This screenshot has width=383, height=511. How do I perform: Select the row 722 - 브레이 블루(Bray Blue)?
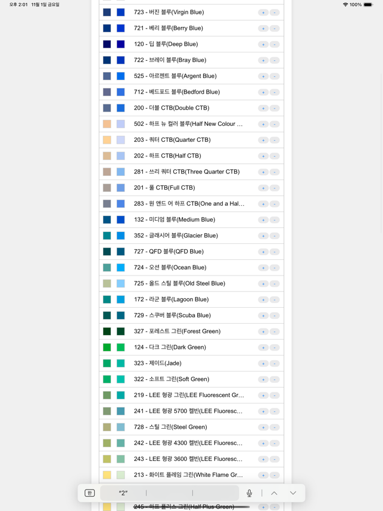click(192, 60)
